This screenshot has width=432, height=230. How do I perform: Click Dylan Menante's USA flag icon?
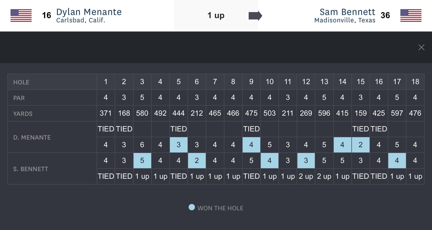[21, 16]
